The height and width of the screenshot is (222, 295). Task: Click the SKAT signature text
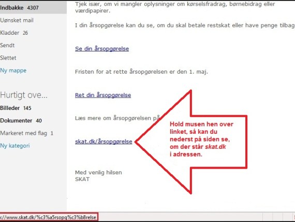pyautogui.click(x=82, y=179)
